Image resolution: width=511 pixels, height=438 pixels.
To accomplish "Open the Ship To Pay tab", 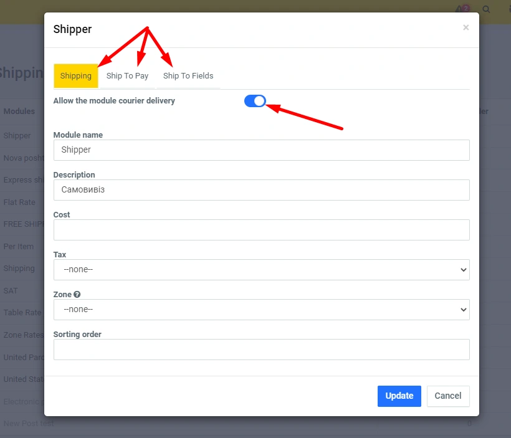I will 127,76.
